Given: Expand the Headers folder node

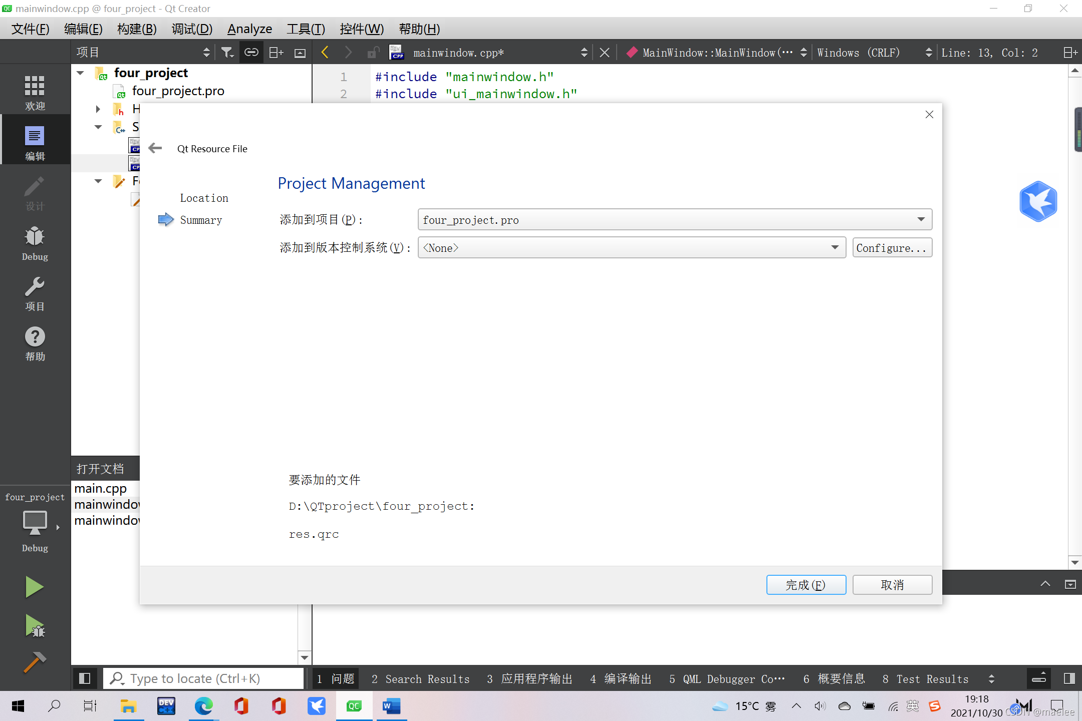Looking at the screenshot, I should [98, 109].
